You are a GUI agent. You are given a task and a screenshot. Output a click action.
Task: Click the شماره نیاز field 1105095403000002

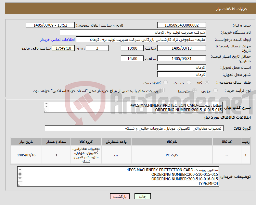pos(181,25)
